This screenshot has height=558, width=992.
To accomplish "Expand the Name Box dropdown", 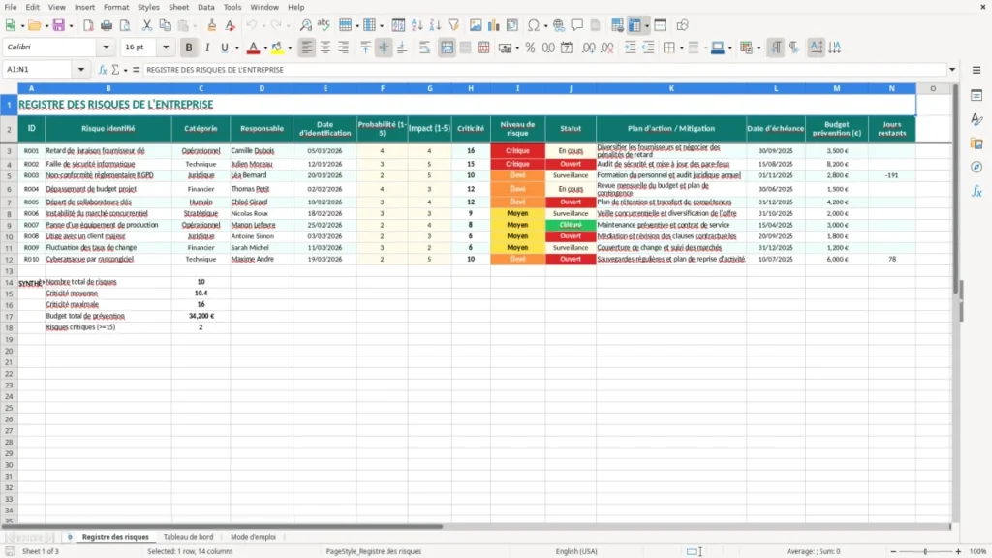I will (x=81, y=70).
